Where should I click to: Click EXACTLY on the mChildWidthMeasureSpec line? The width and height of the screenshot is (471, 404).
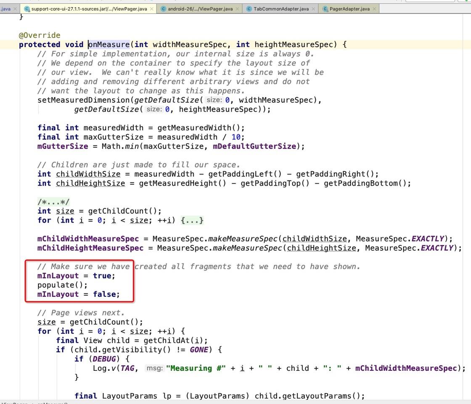pos(428,239)
